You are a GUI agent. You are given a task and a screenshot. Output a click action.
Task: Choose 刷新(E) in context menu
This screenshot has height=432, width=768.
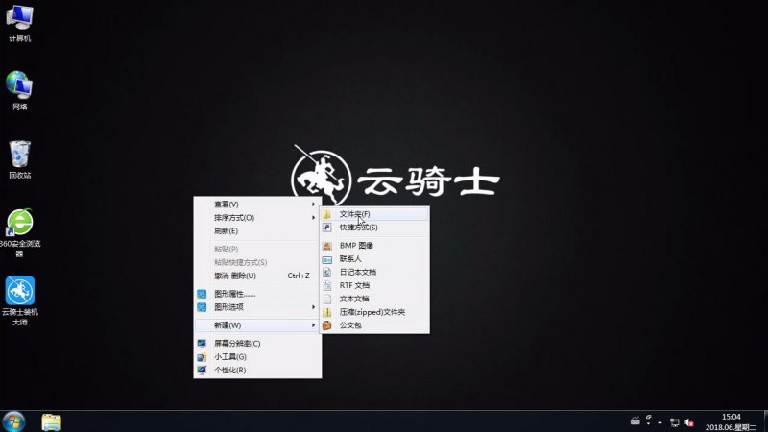257,230
